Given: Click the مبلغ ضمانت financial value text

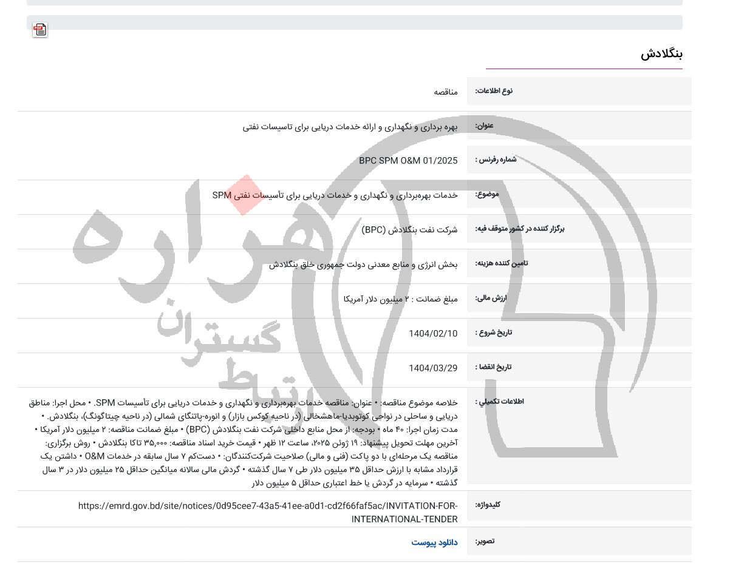Looking at the screenshot, I should click(400, 299).
